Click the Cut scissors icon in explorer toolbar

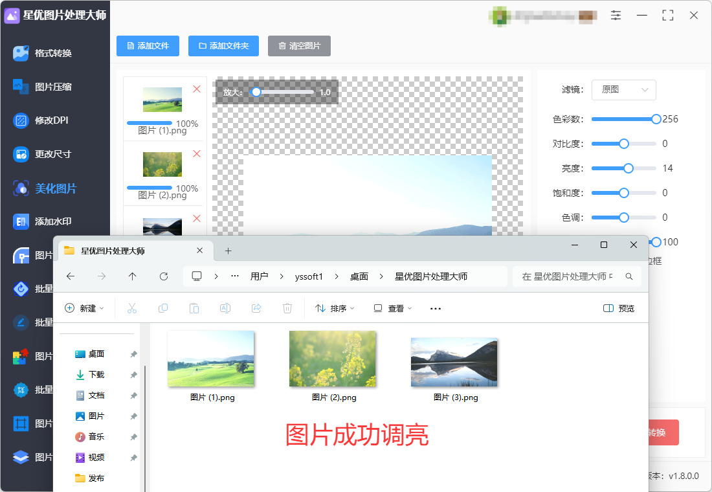131,308
